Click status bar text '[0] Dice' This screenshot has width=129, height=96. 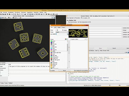92,85
